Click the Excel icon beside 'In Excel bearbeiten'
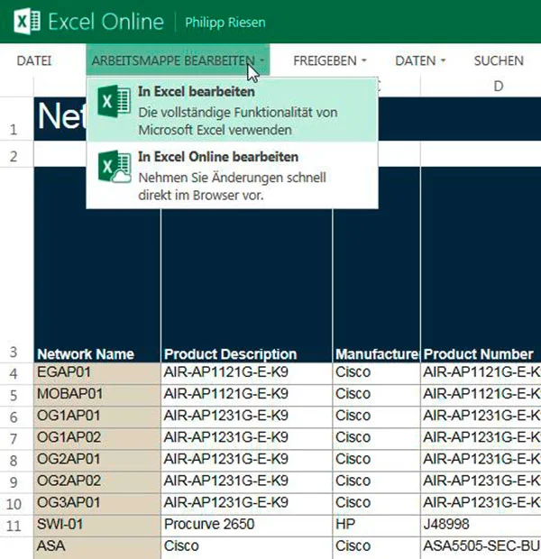Image resolution: width=541 pixels, height=559 pixels. [115, 101]
